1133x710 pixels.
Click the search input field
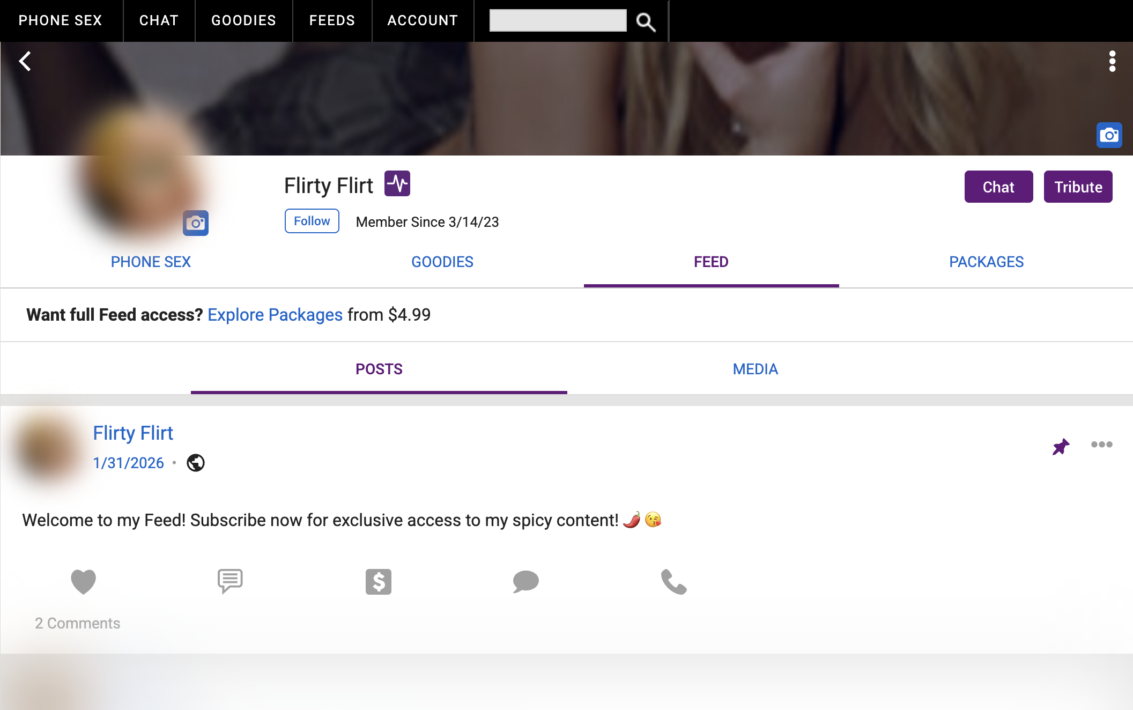558,20
